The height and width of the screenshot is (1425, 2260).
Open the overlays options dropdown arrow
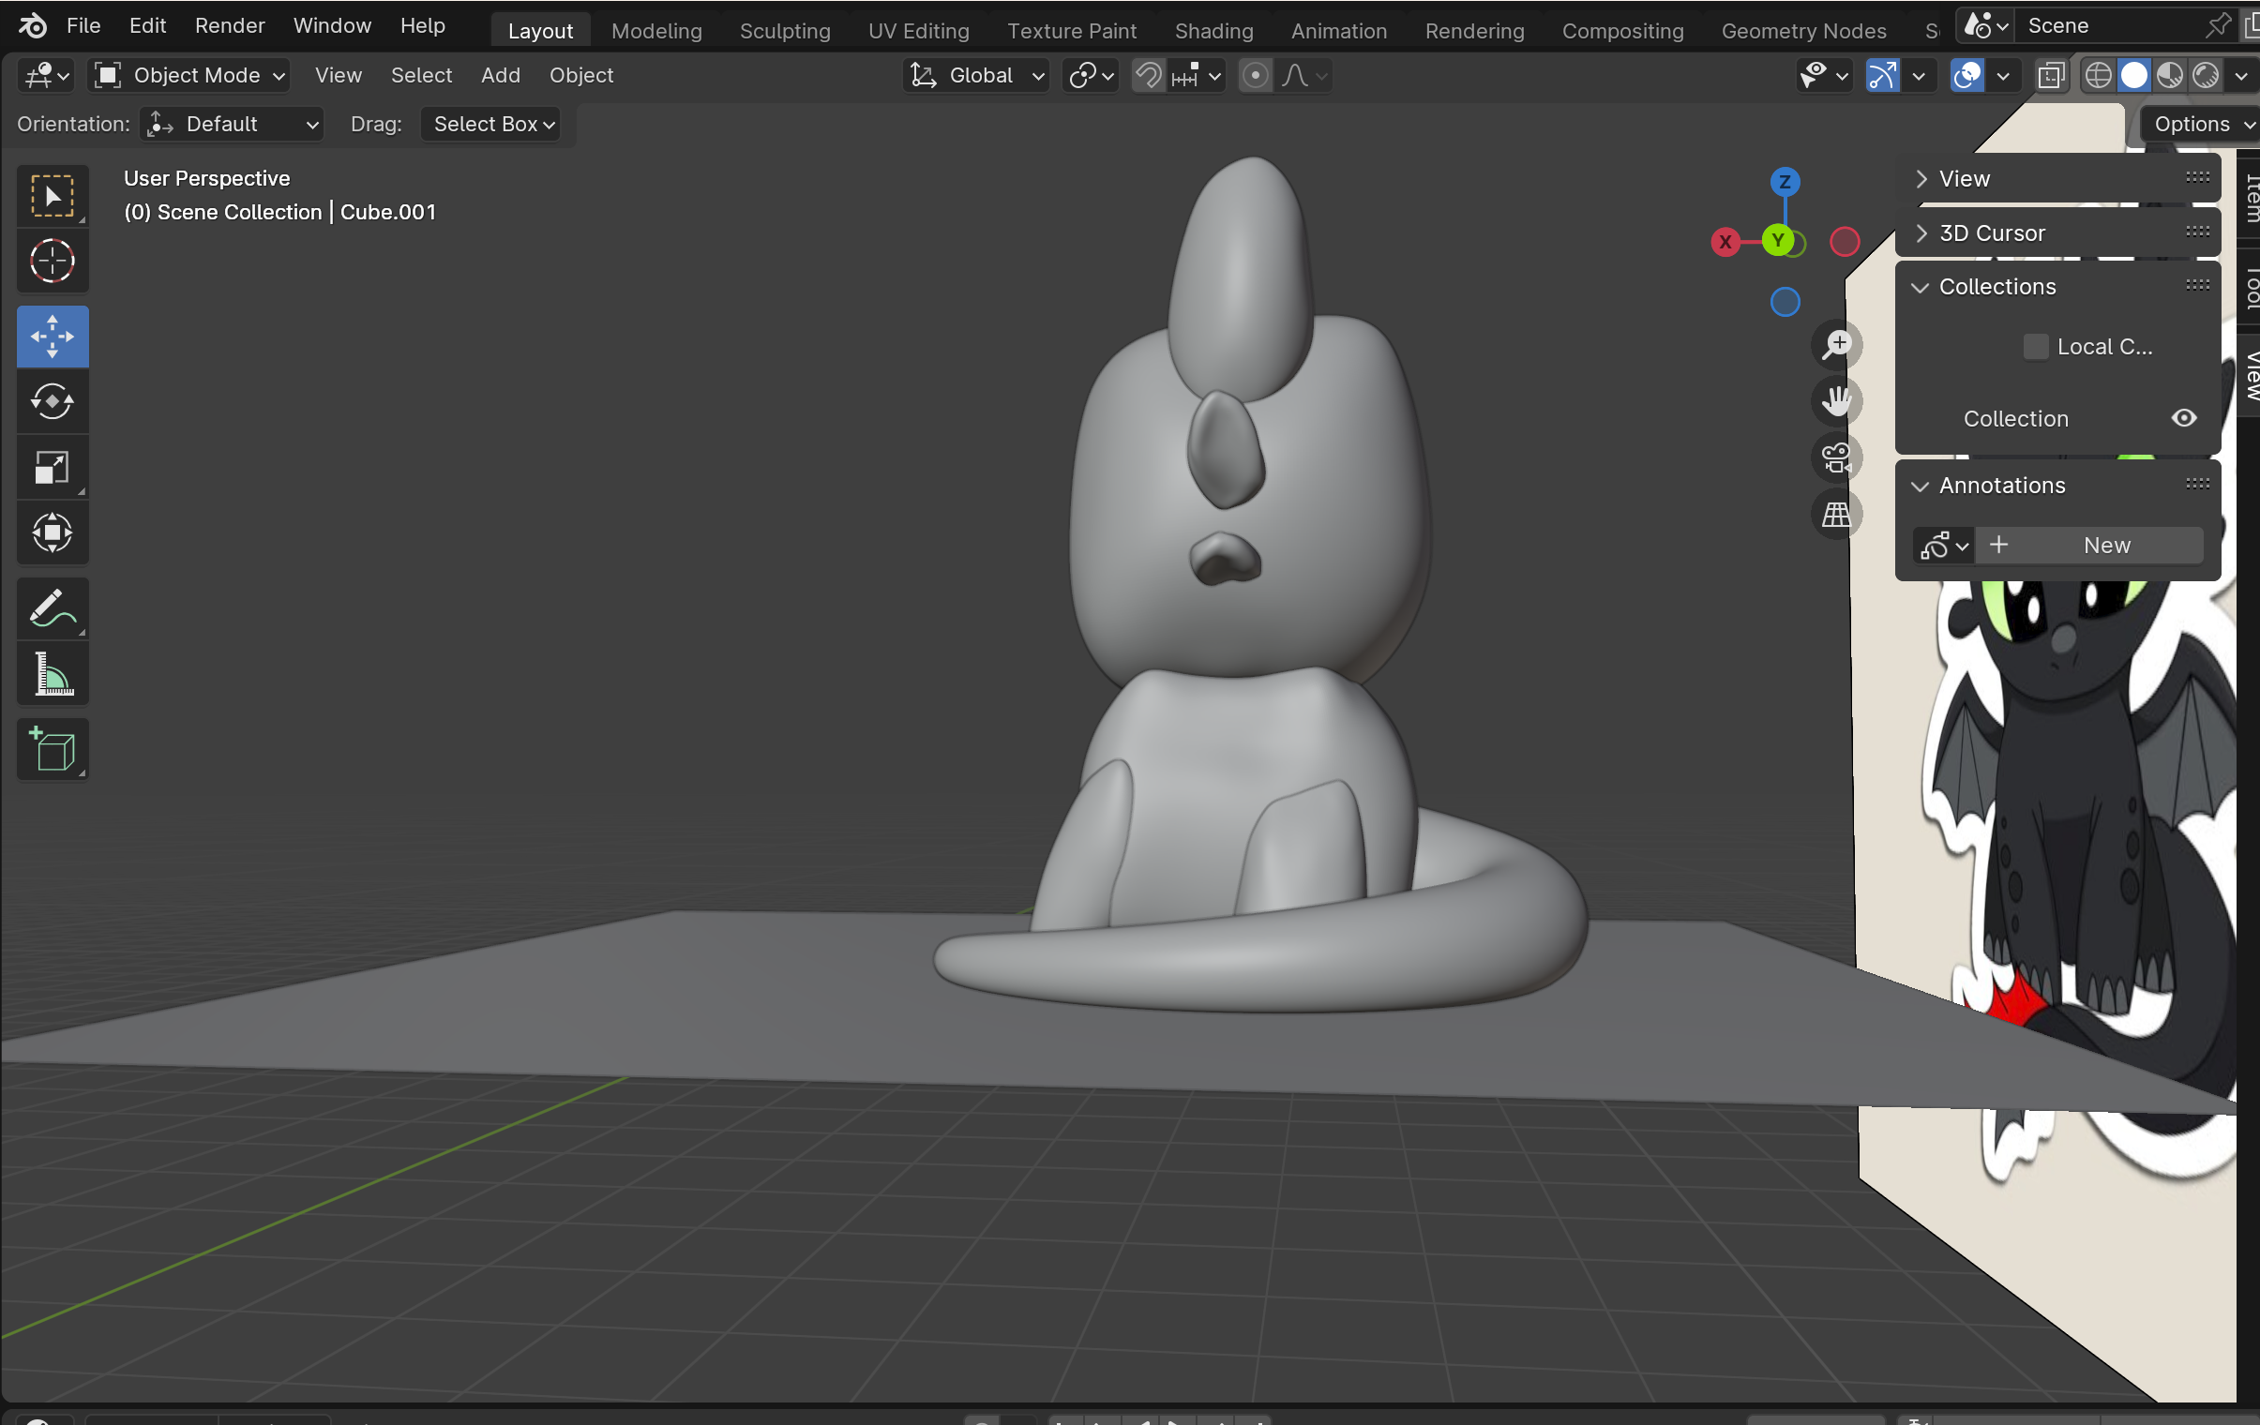[2003, 75]
